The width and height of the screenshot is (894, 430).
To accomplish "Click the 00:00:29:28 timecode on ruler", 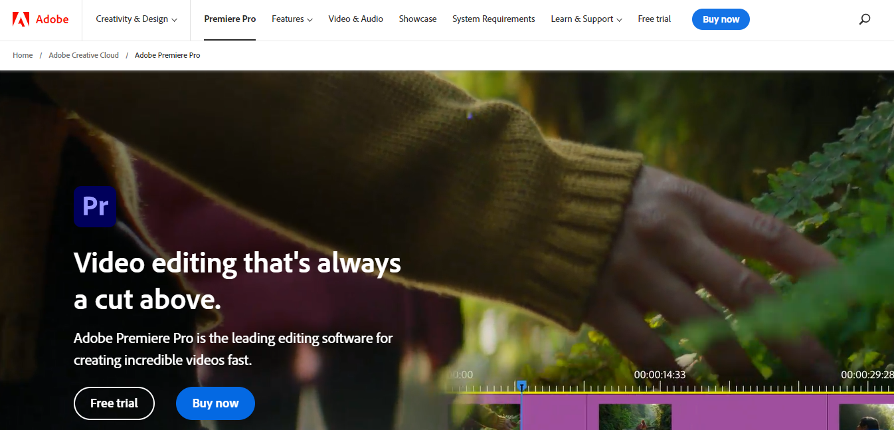I will tap(867, 375).
